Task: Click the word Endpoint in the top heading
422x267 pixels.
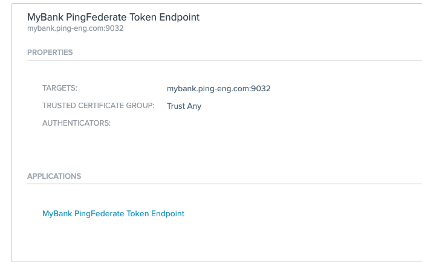Action: click(180, 17)
